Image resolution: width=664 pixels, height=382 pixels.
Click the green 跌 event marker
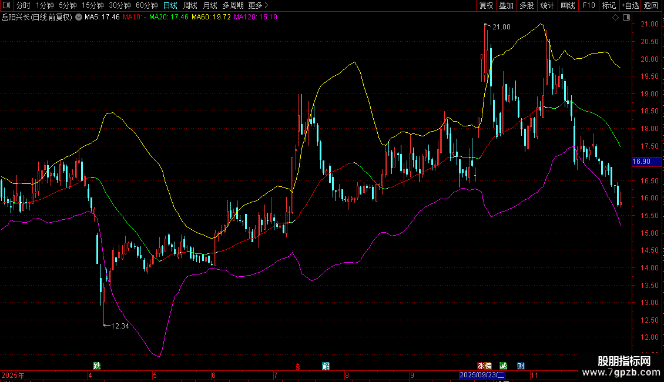96,366
